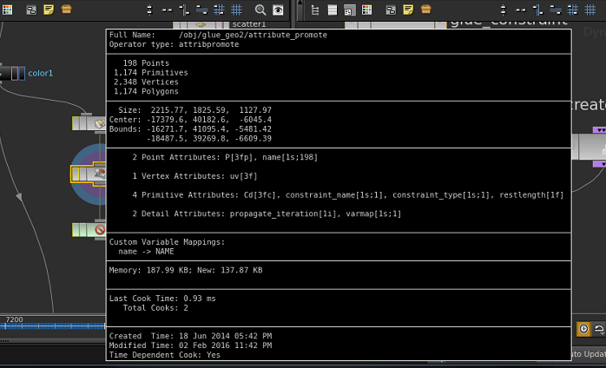Create network box in right network pane
Image resolution: width=606 pixels, height=368 pixels.
(x=391, y=10)
